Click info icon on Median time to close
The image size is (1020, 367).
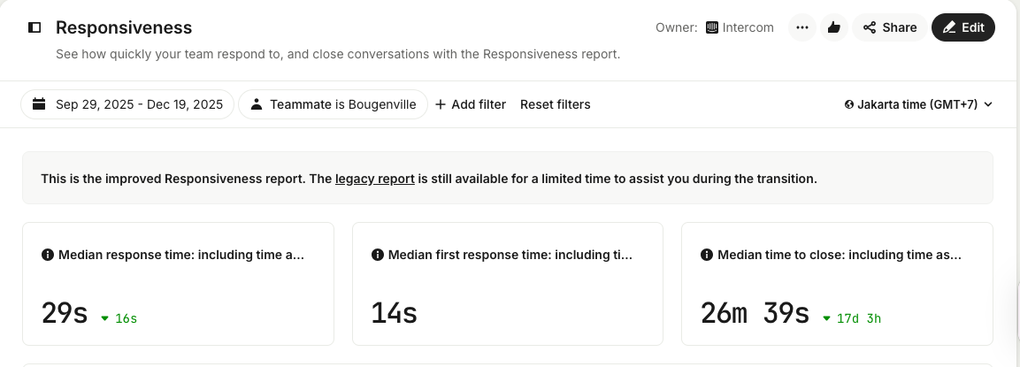[x=707, y=255]
